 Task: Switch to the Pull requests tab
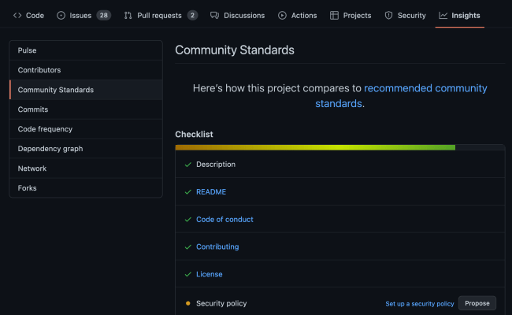coord(161,15)
